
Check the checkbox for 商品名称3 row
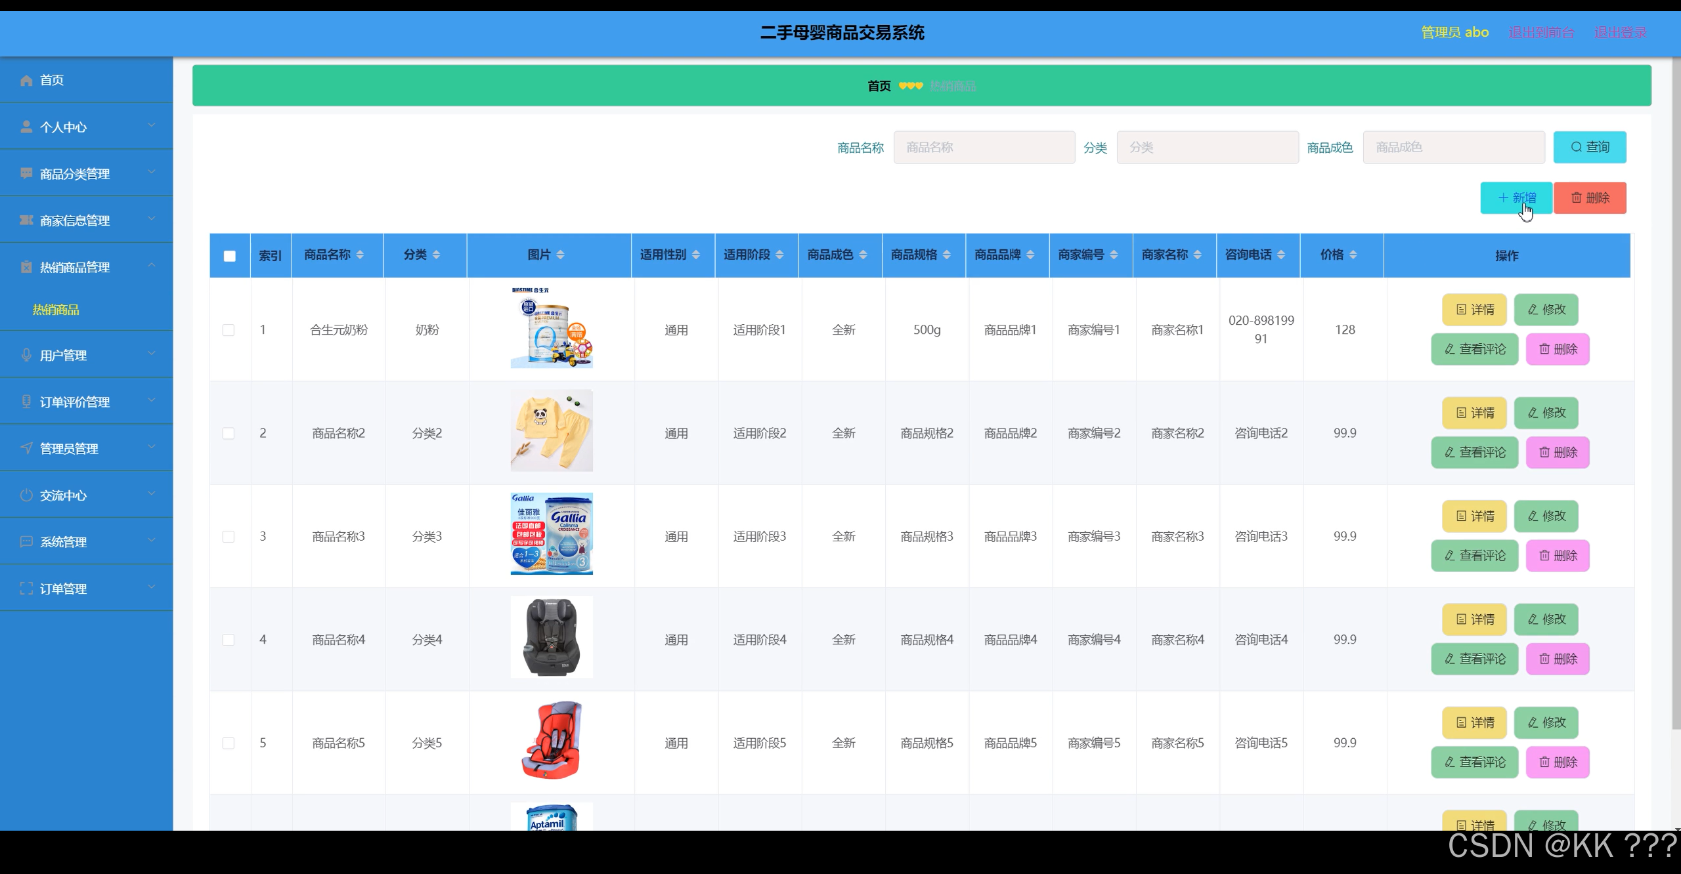(229, 536)
